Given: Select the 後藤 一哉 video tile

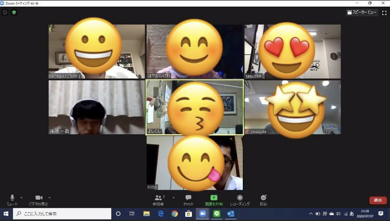Looking at the screenshot, I should click(97, 107).
